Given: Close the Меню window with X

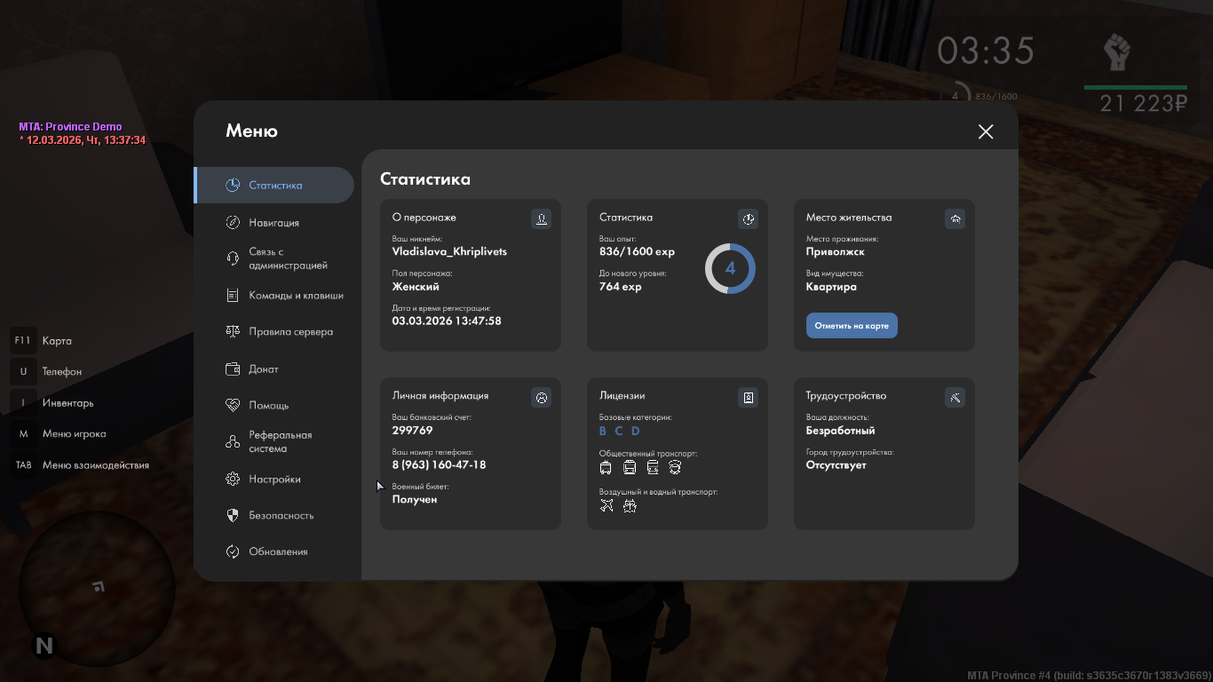Looking at the screenshot, I should click(x=986, y=131).
